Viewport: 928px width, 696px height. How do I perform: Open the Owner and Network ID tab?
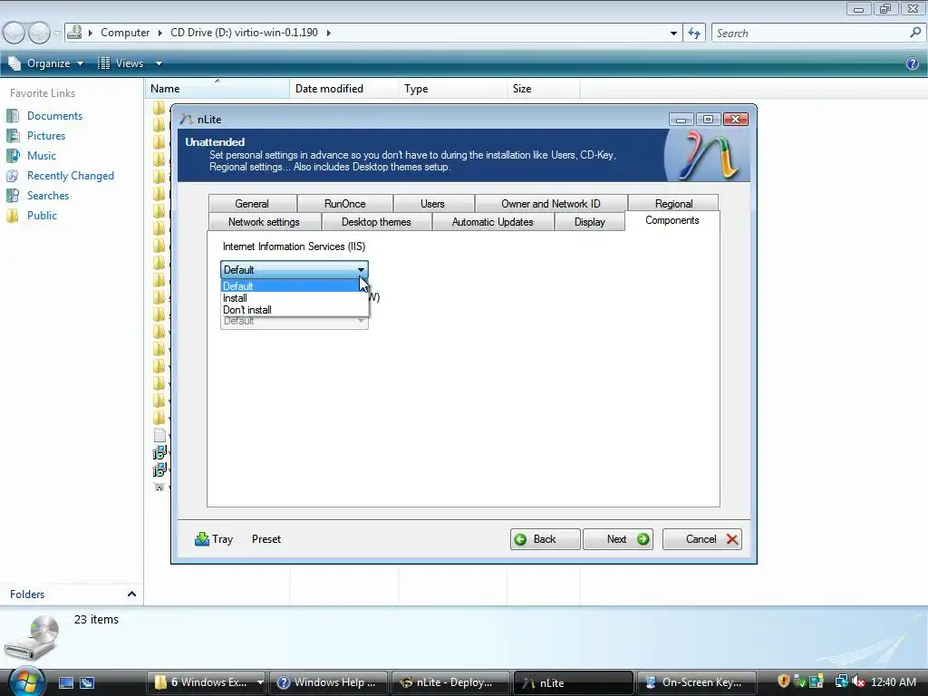pyautogui.click(x=551, y=204)
